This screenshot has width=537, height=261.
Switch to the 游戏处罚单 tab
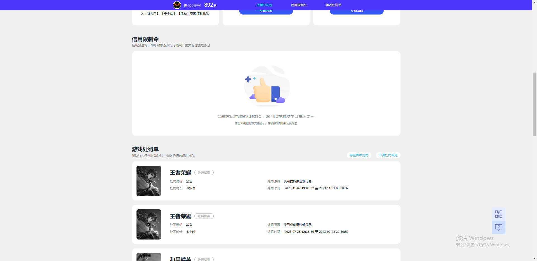[x=333, y=5]
